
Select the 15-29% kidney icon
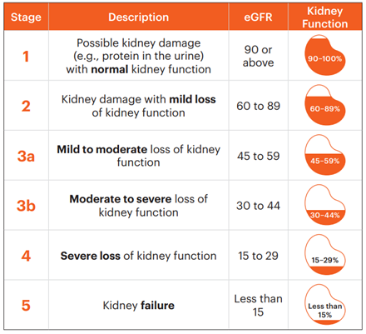(x=325, y=255)
